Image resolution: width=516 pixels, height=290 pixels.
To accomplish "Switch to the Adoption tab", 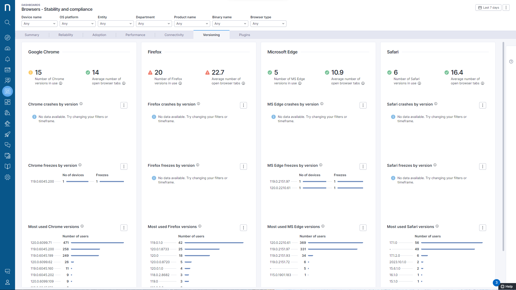I will click(99, 35).
